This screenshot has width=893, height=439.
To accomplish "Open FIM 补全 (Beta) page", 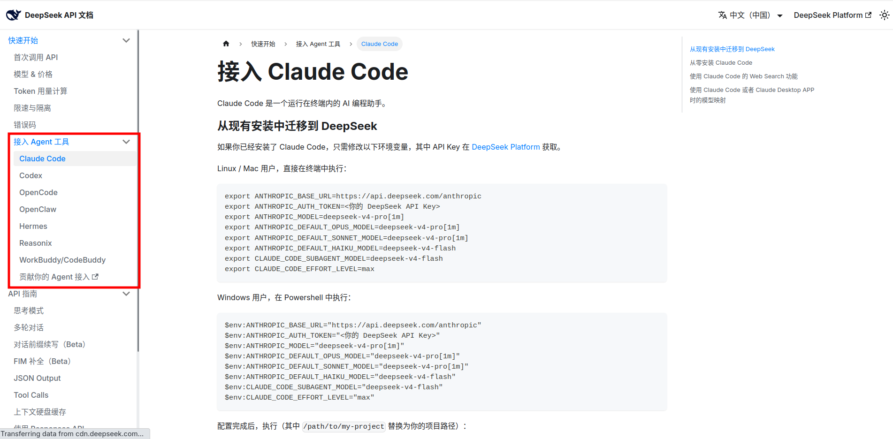I will 43,361.
